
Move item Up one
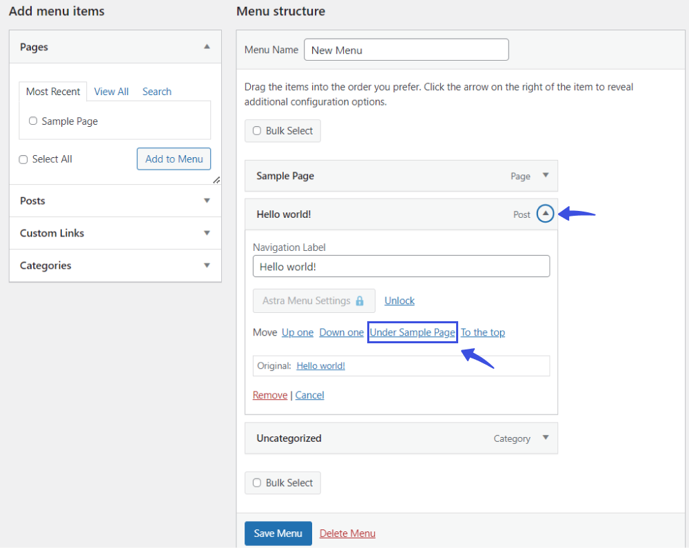tap(298, 332)
